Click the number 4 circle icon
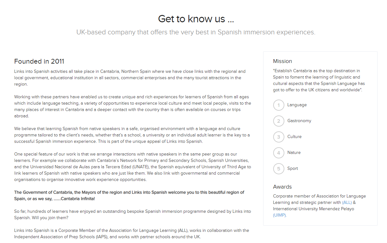Screen dimensions: 387x243 tap(279, 153)
